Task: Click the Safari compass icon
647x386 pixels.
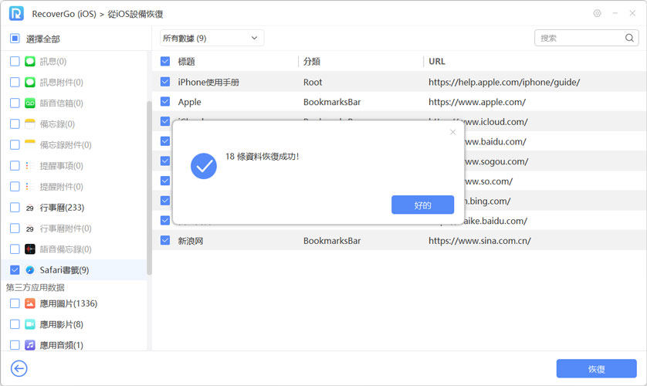Action: point(29,270)
